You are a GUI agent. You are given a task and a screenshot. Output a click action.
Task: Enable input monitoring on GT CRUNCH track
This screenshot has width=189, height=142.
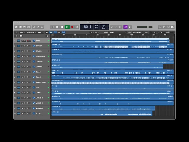(x=30, y=57)
